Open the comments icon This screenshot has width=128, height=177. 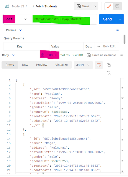pyautogui.click(x=117, y=6)
